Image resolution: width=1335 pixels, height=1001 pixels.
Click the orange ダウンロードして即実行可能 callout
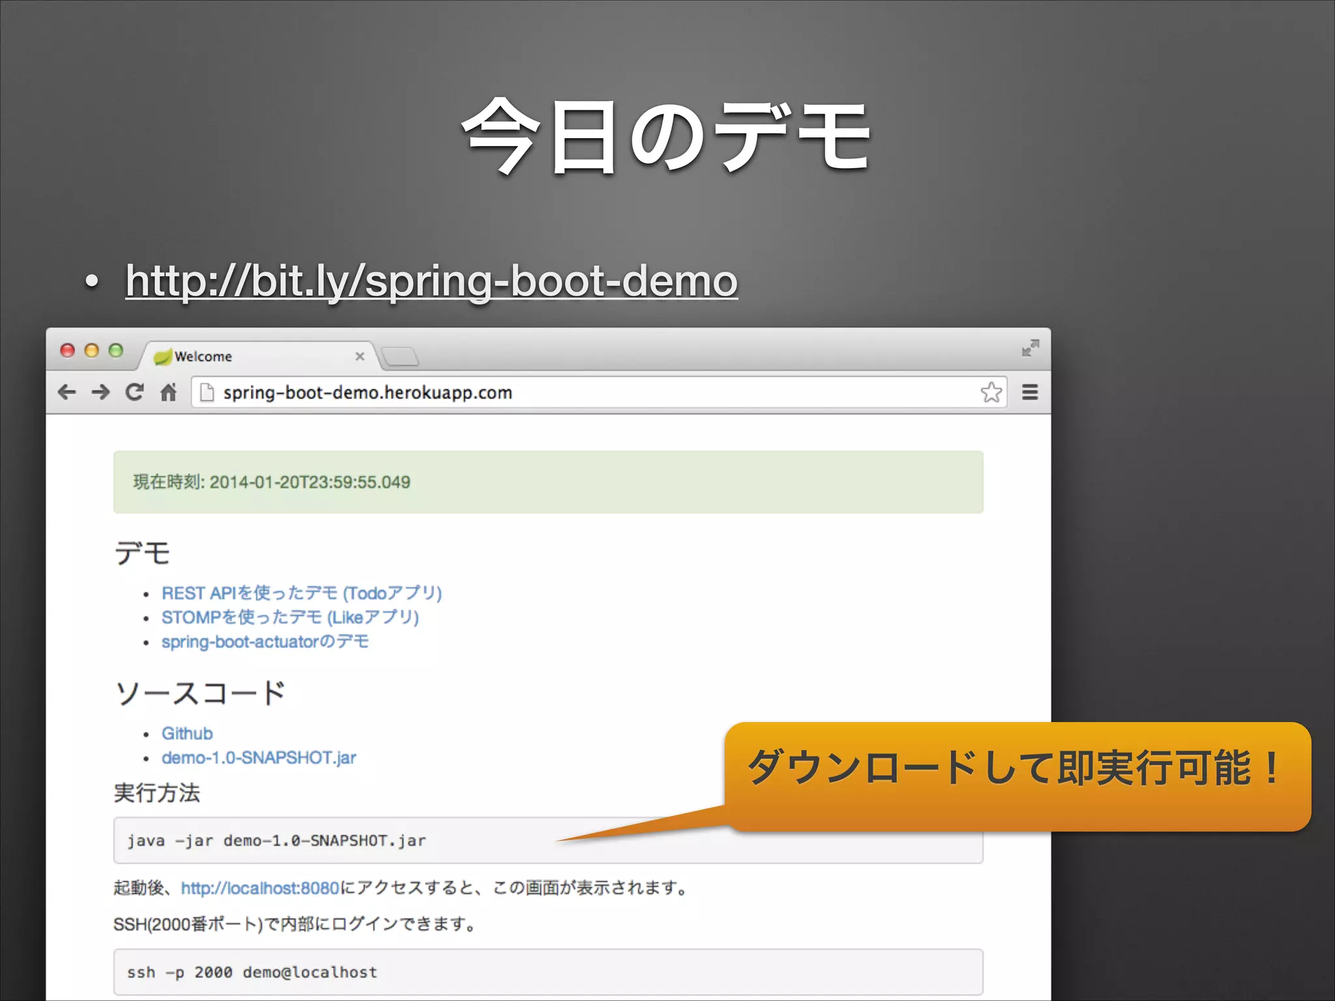(x=1018, y=776)
